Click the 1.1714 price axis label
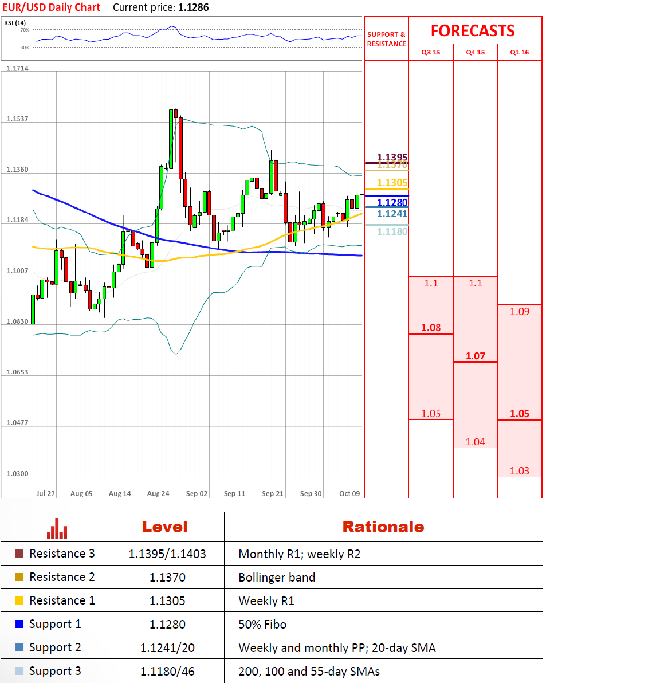This screenshot has height=683, width=660. [17, 68]
